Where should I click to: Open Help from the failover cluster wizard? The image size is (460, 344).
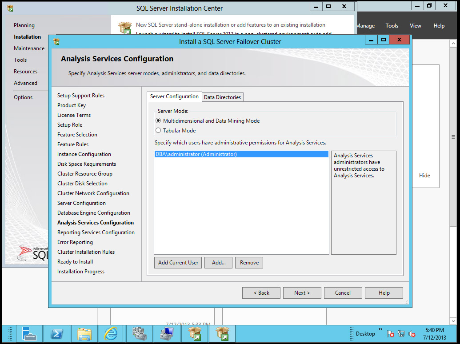pyautogui.click(x=384, y=292)
